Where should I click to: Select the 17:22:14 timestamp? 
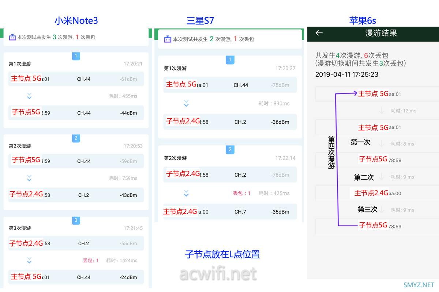click(x=285, y=158)
